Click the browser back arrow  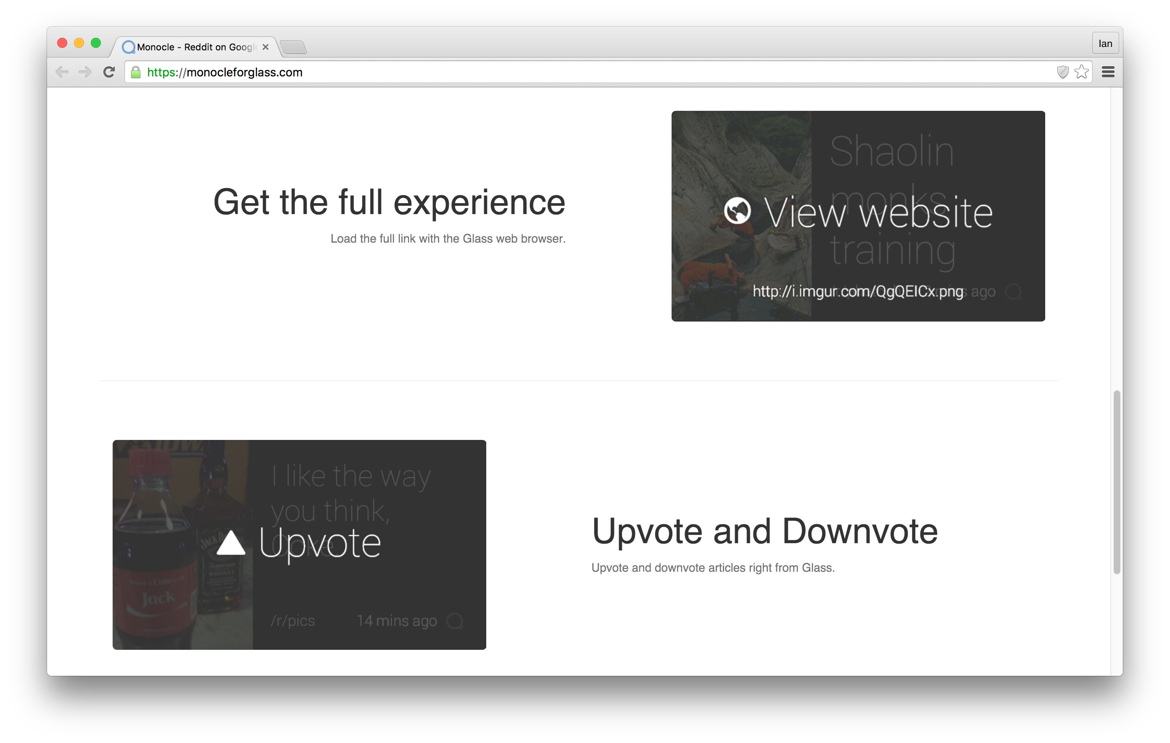(x=62, y=72)
